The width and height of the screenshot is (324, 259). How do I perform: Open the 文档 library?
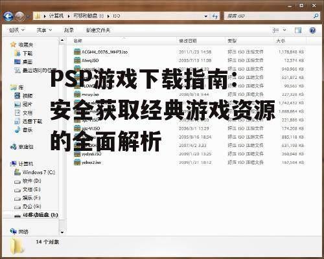coord(27,113)
